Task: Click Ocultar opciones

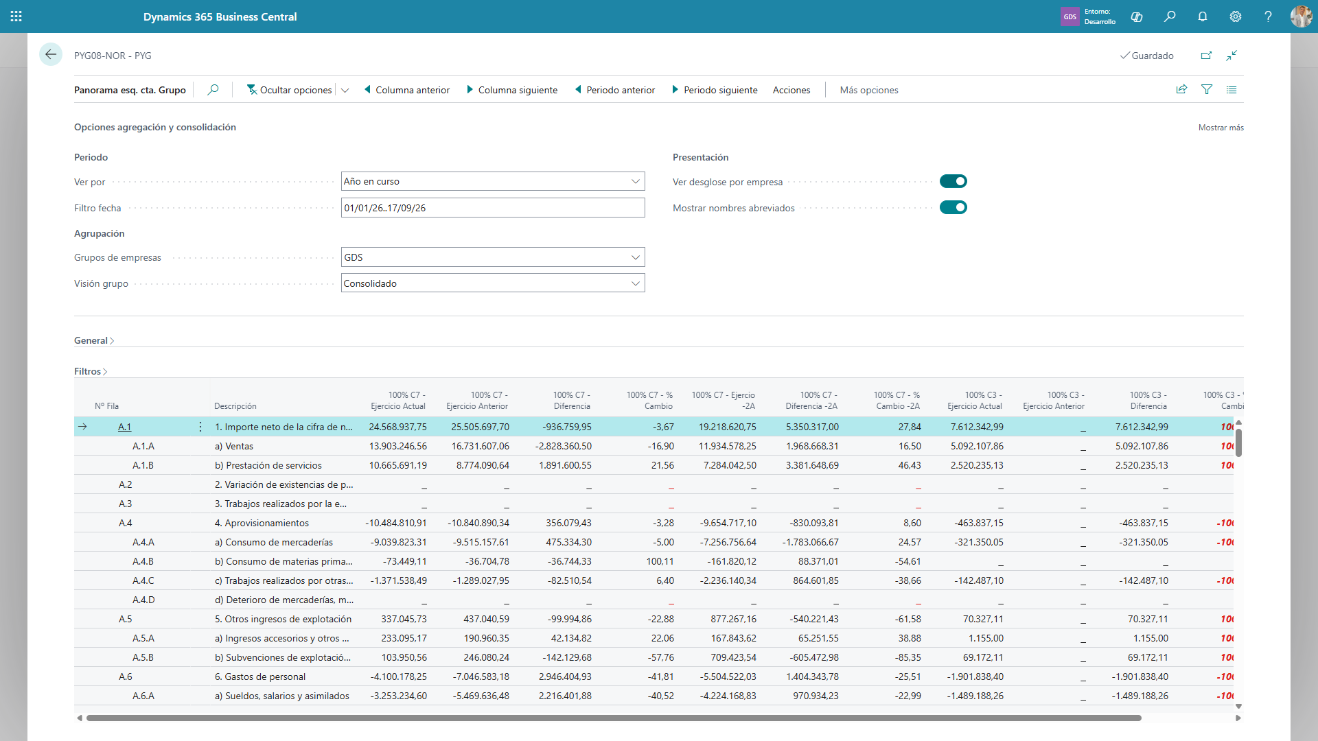Action: tap(289, 90)
